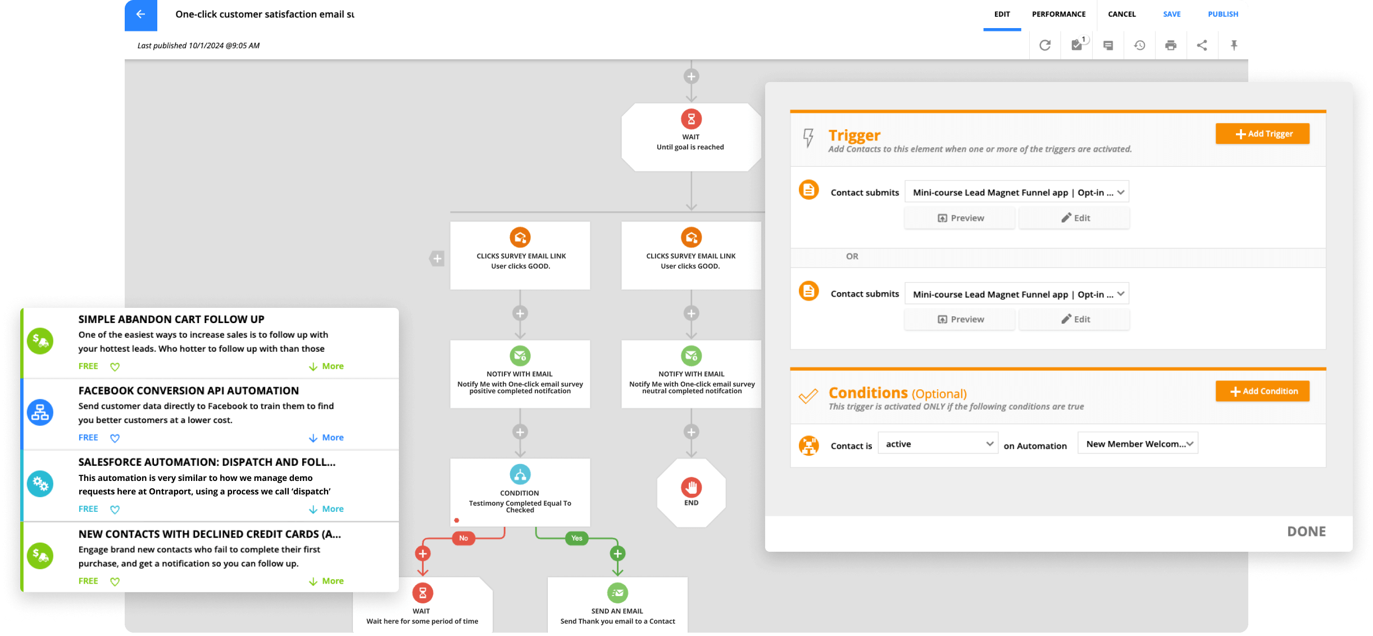Click the share icon in toolbar
This screenshot has height=636, width=1373.
(1202, 45)
